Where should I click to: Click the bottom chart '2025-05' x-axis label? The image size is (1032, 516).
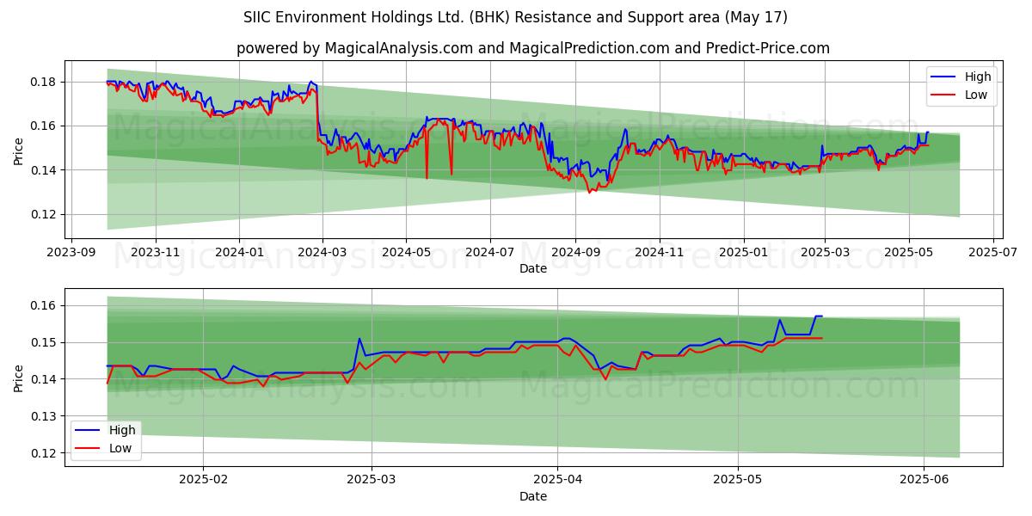pyautogui.click(x=738, y=481)
